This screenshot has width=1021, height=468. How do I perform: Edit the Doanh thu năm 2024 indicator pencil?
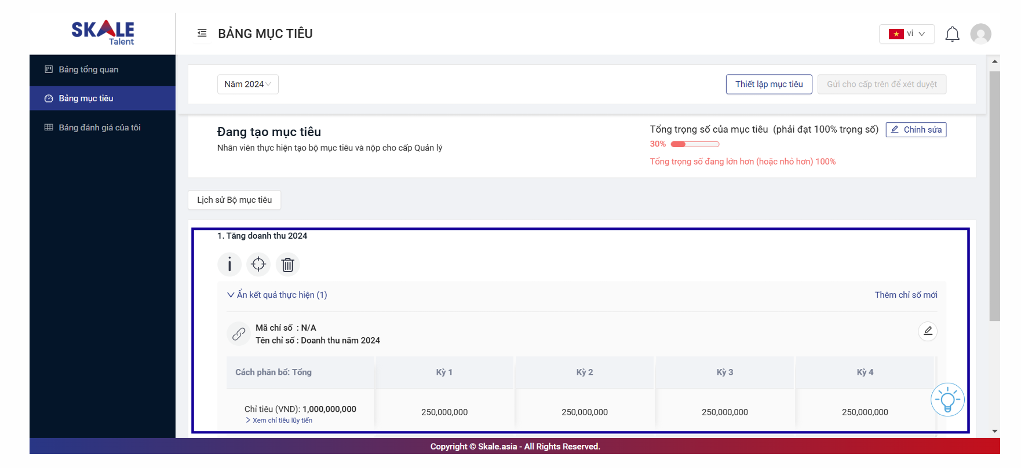927,331
